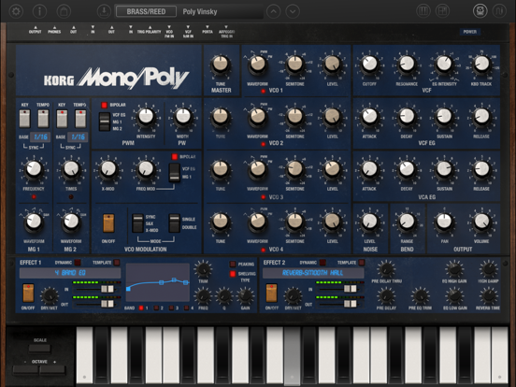516x387 pixels.
Task: Tap the TRIG POLARITY jack arrow
Action: pyautogui.click(x=150, y=28)
